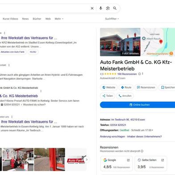Expand opening hours next to Schließt um 17:00
The width and height of the screenshot is (175, 175).
pos(153,130)
